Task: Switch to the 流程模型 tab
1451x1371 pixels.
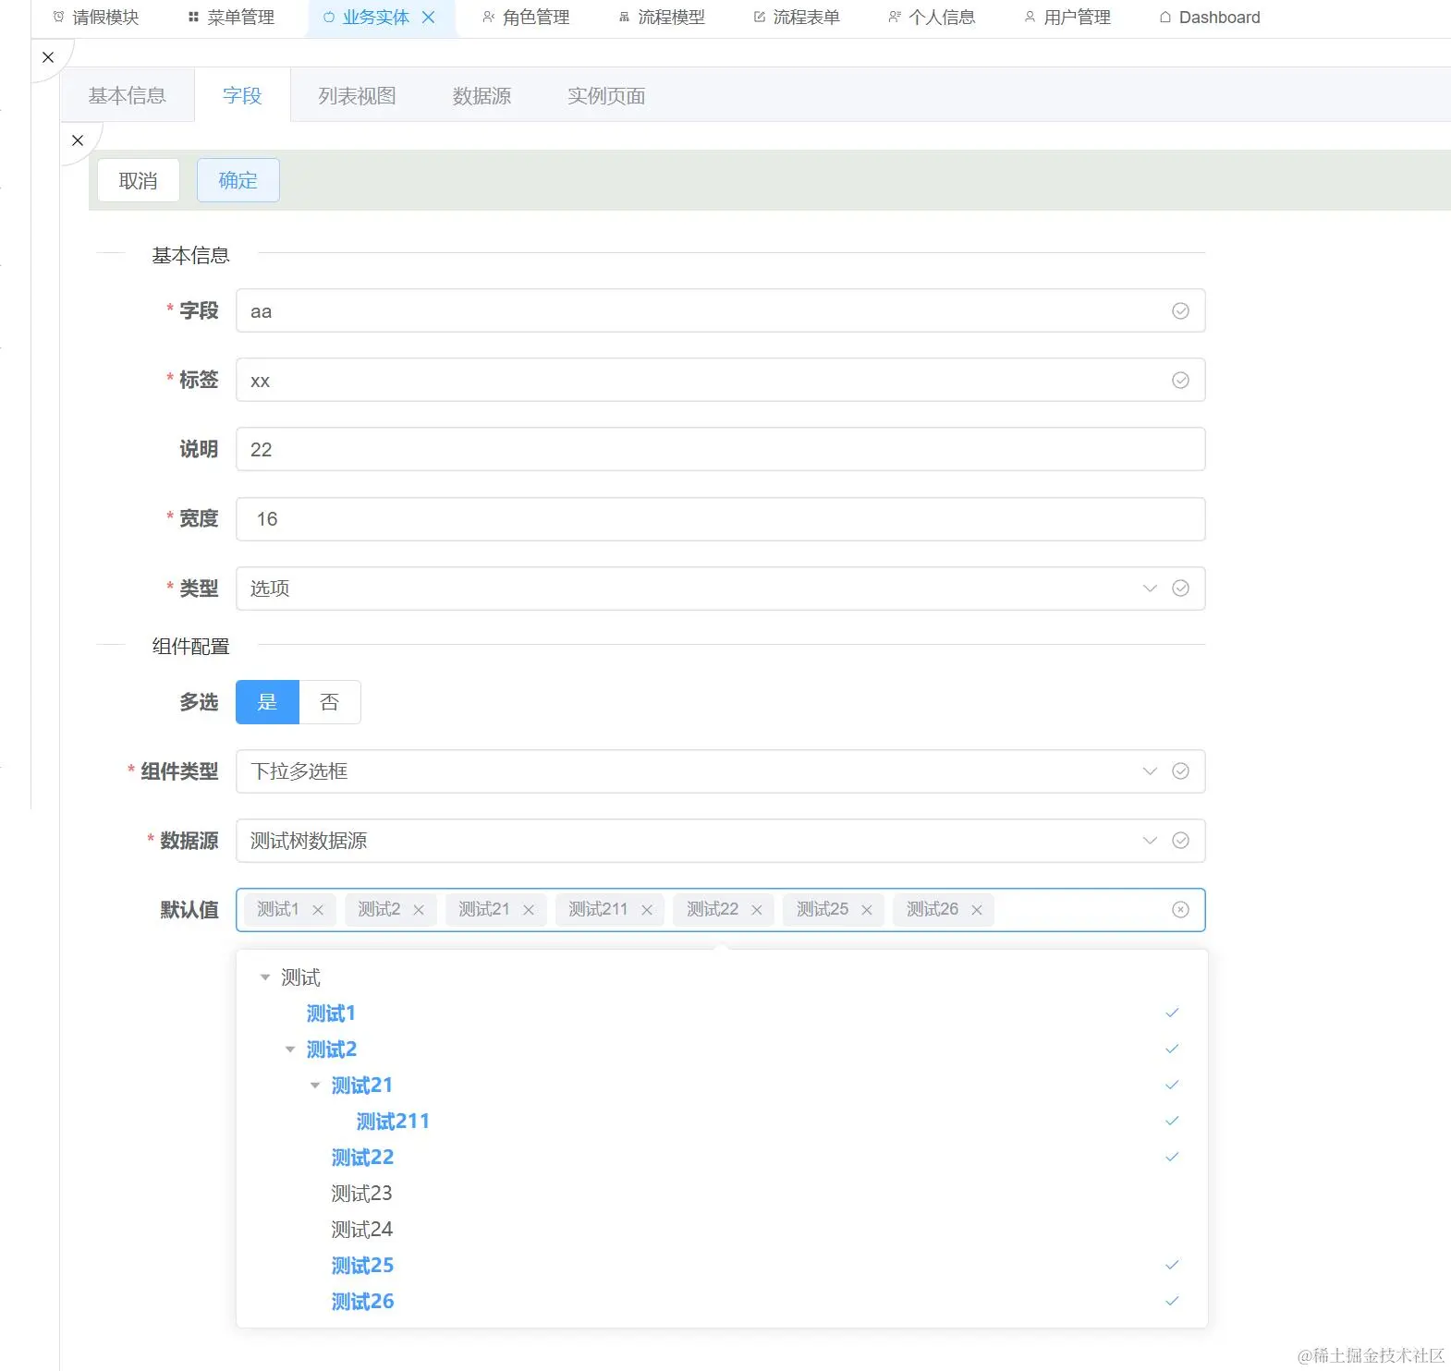Action: [662, 18]
